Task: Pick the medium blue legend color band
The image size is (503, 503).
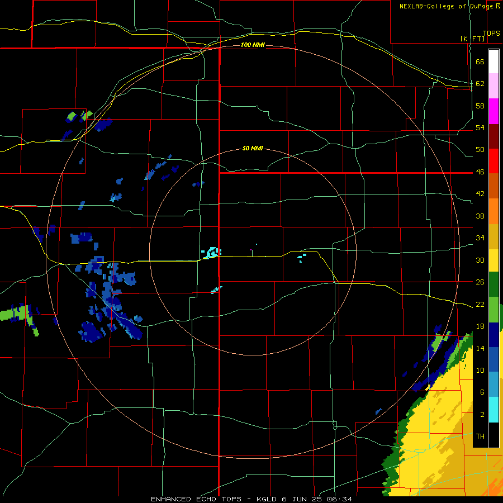Action: click(493, 359)
